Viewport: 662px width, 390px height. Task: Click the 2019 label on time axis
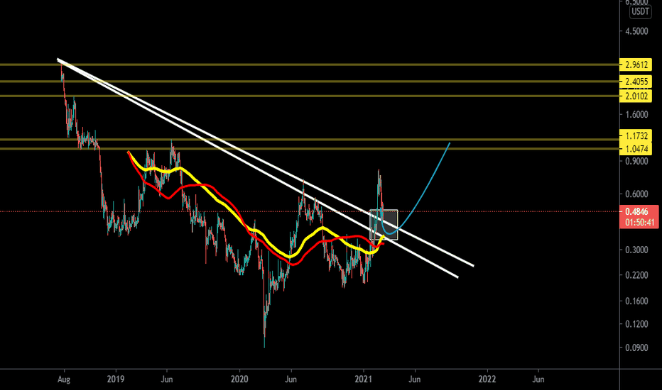(x=115, y=379)
